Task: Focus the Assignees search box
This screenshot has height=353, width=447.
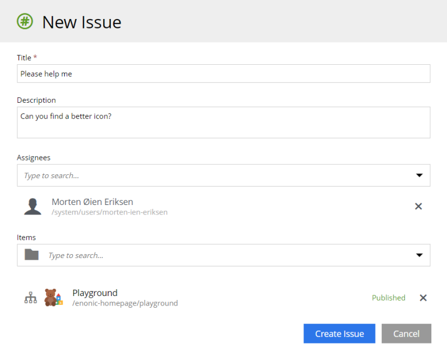Action: click(212, 175)
